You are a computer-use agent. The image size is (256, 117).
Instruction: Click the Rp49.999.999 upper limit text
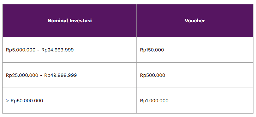coord(61,75)
